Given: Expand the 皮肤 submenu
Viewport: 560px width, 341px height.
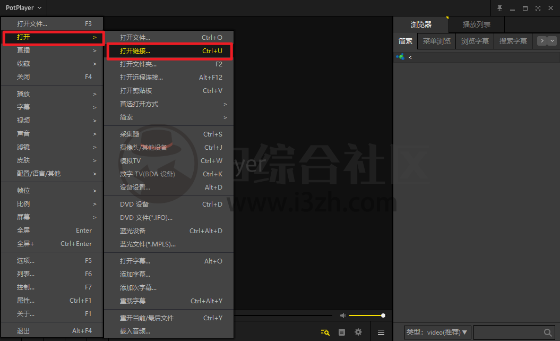Looking at the screenshot, I should (x=52, y=160).
